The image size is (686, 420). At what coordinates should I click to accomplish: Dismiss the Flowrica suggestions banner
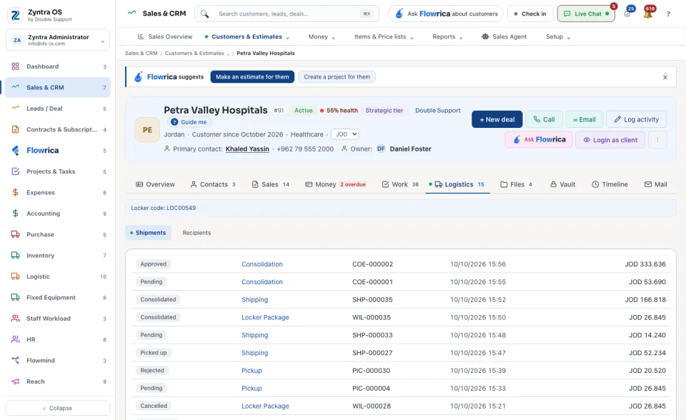[665, 77]
